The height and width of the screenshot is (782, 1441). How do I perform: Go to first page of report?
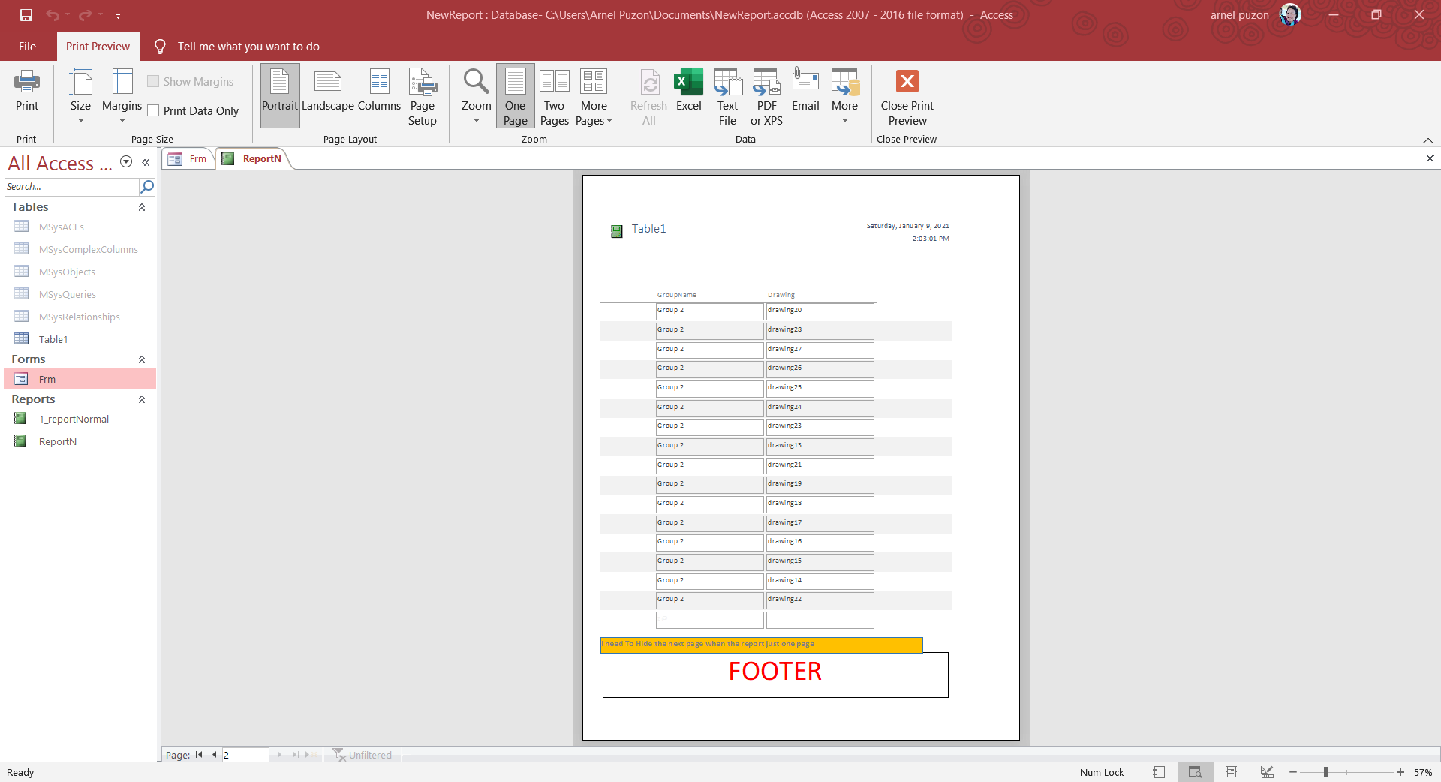tap(199, 755)
